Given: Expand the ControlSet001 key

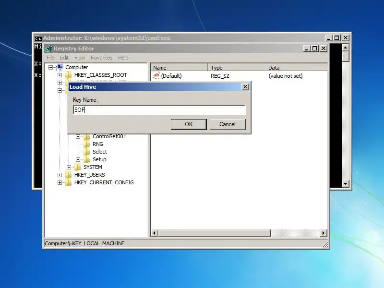Looking at the screenshot, I should point(78,136).
